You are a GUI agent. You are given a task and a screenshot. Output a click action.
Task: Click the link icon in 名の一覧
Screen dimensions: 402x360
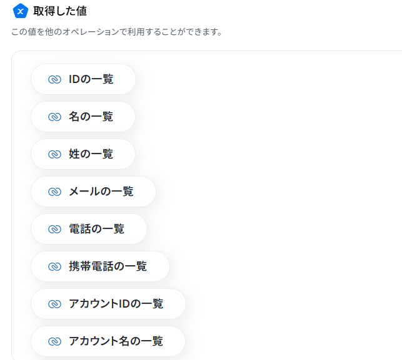[54, 117]
